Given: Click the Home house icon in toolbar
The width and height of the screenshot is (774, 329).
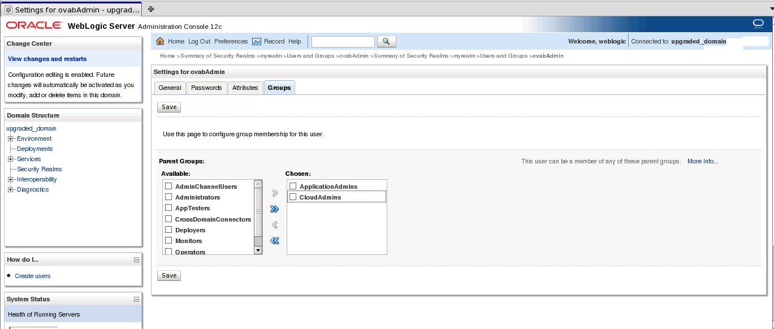Looking at the screenshot, I should pyautogui.click(x=160, y=41).
